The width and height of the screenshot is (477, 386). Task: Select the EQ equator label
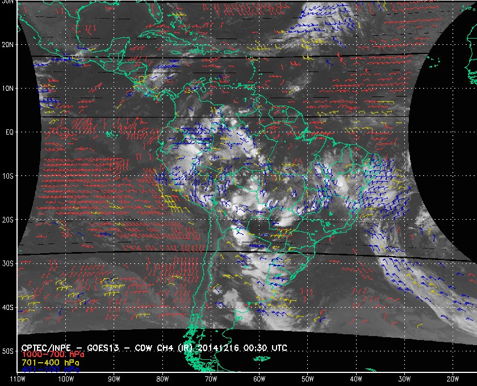pyautogui.click(x=10, y=132)
